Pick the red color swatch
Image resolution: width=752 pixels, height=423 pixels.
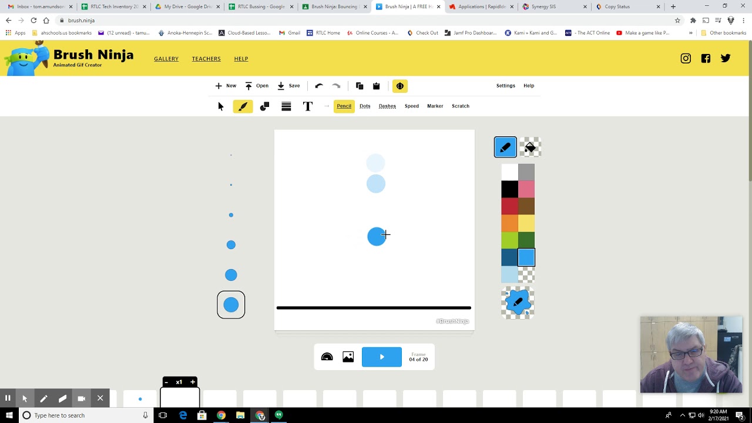(509, 206)
